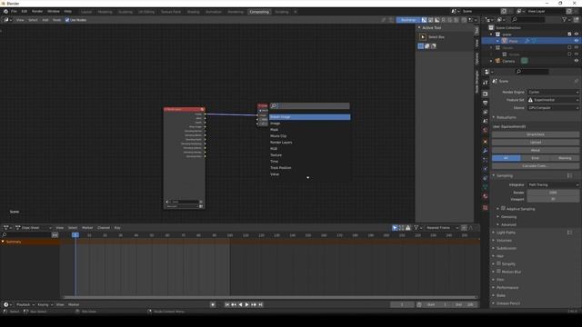Open the node editor Node menu
Screen dimensions: 582x327
(x=56, y=20)
